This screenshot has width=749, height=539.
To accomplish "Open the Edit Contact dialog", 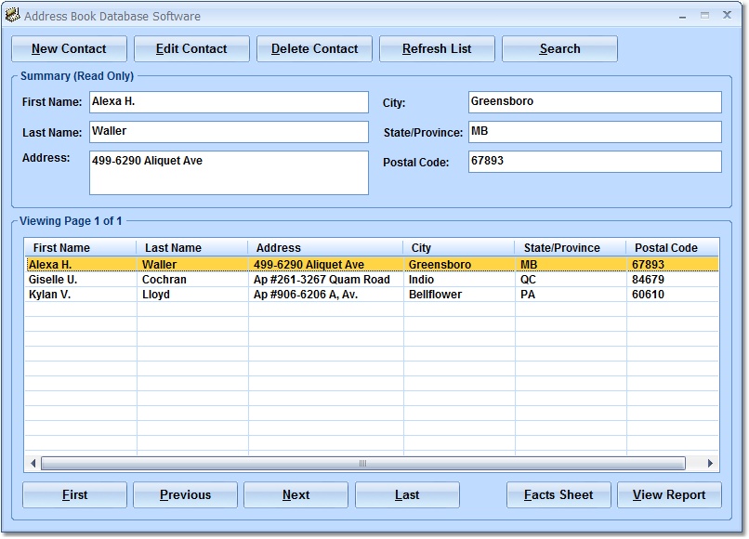I will coord(191,48).
